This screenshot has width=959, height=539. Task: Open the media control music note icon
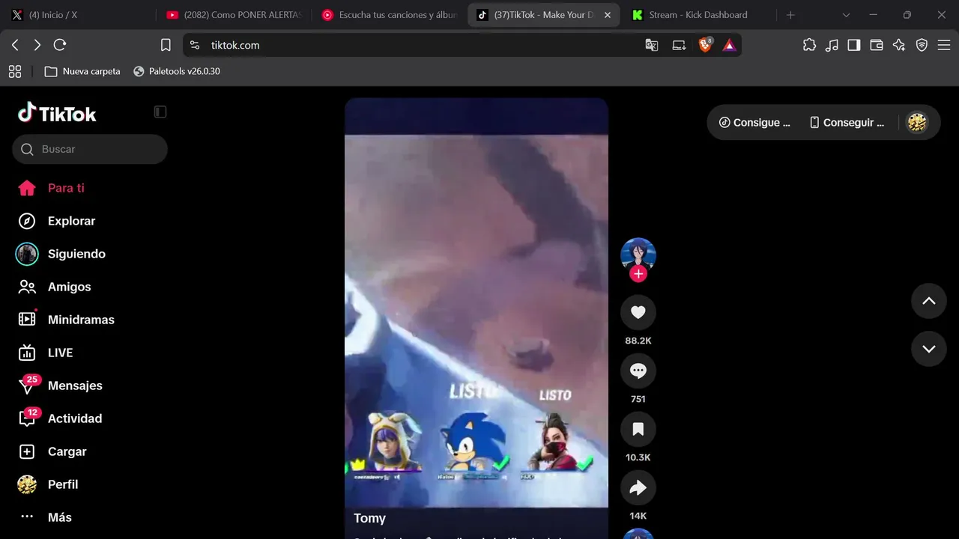pyautogui.click(x=832, y=45)
